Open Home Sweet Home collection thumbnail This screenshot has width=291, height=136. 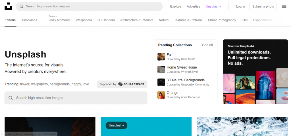coord(161,70)
